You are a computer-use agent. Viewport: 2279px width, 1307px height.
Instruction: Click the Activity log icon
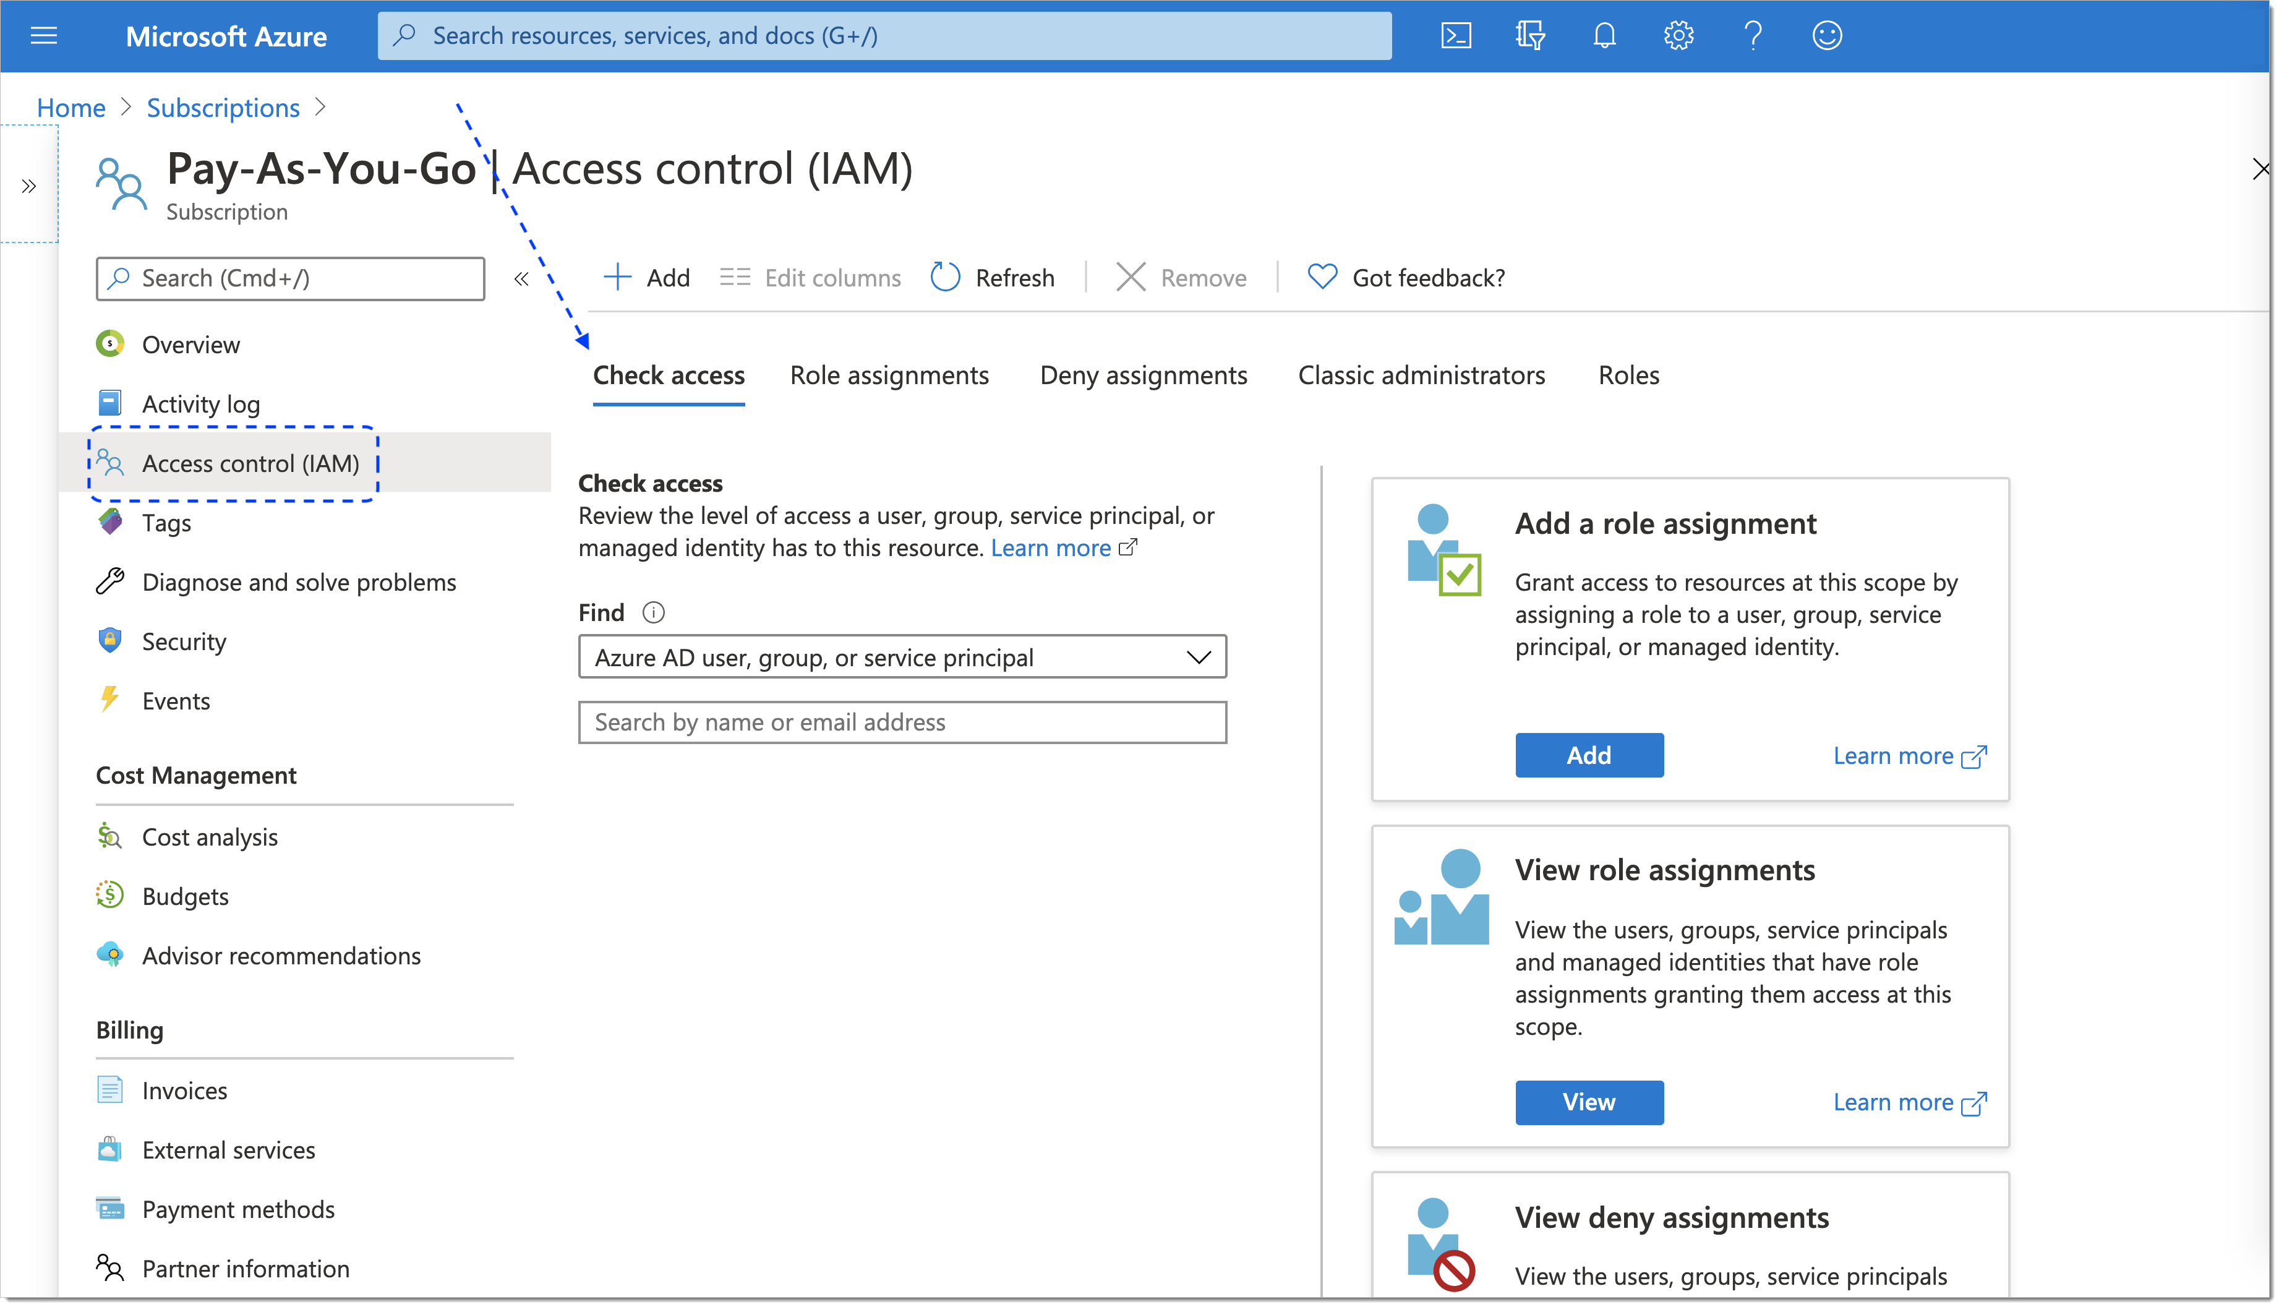click(109, 403)
